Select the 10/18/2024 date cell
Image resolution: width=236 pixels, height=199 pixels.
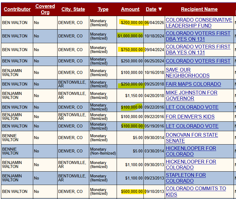154,36
